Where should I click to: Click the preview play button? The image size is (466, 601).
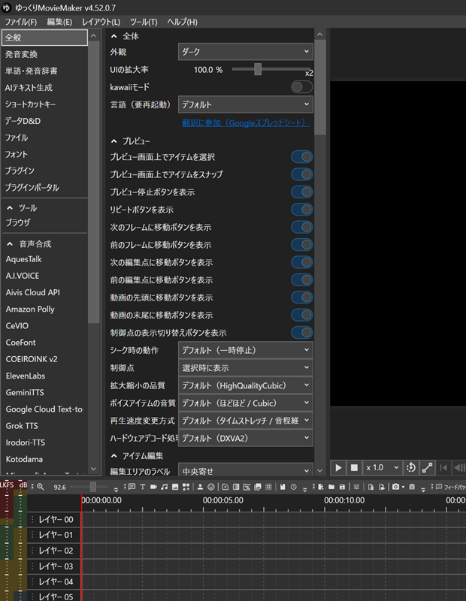338,467
